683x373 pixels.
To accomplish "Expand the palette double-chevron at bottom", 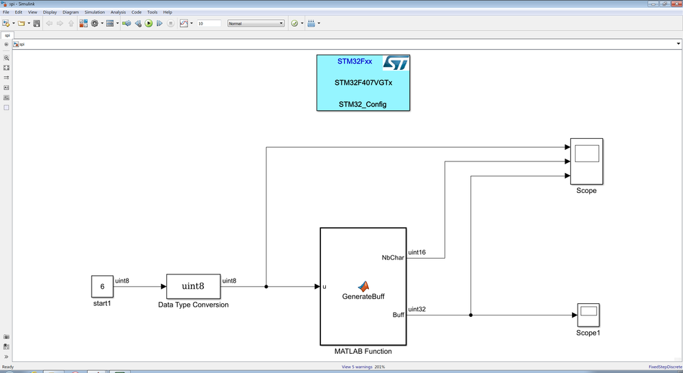I will [x=6, y=357].
